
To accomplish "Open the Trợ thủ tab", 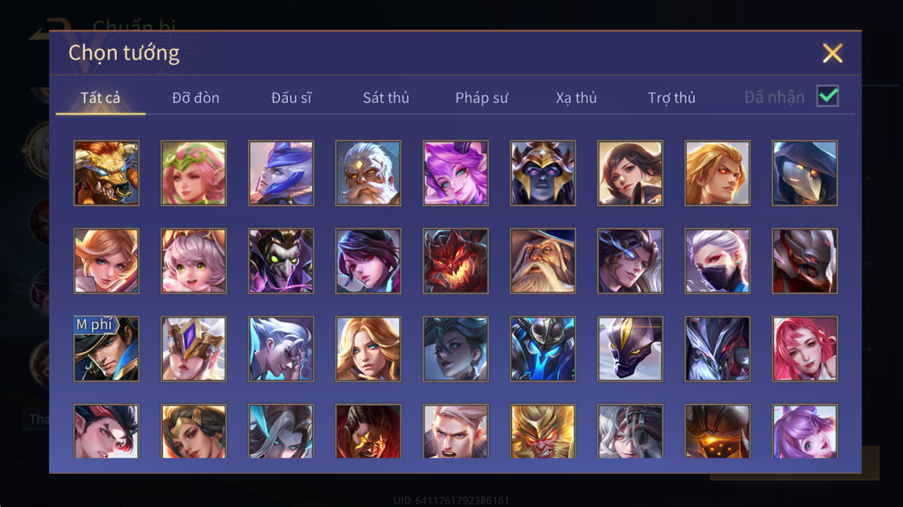I will pyautogui.click(x=671, y=98).
